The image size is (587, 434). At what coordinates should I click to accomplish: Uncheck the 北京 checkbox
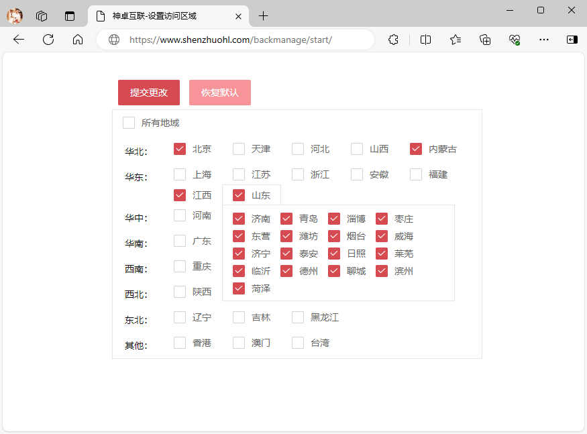(180, 149)
